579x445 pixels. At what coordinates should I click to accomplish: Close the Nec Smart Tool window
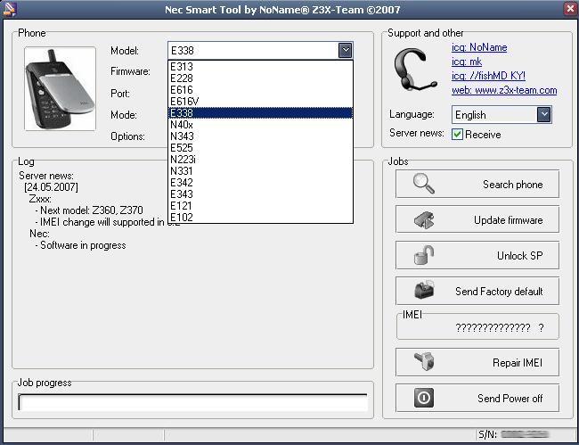tap(570, 9)
